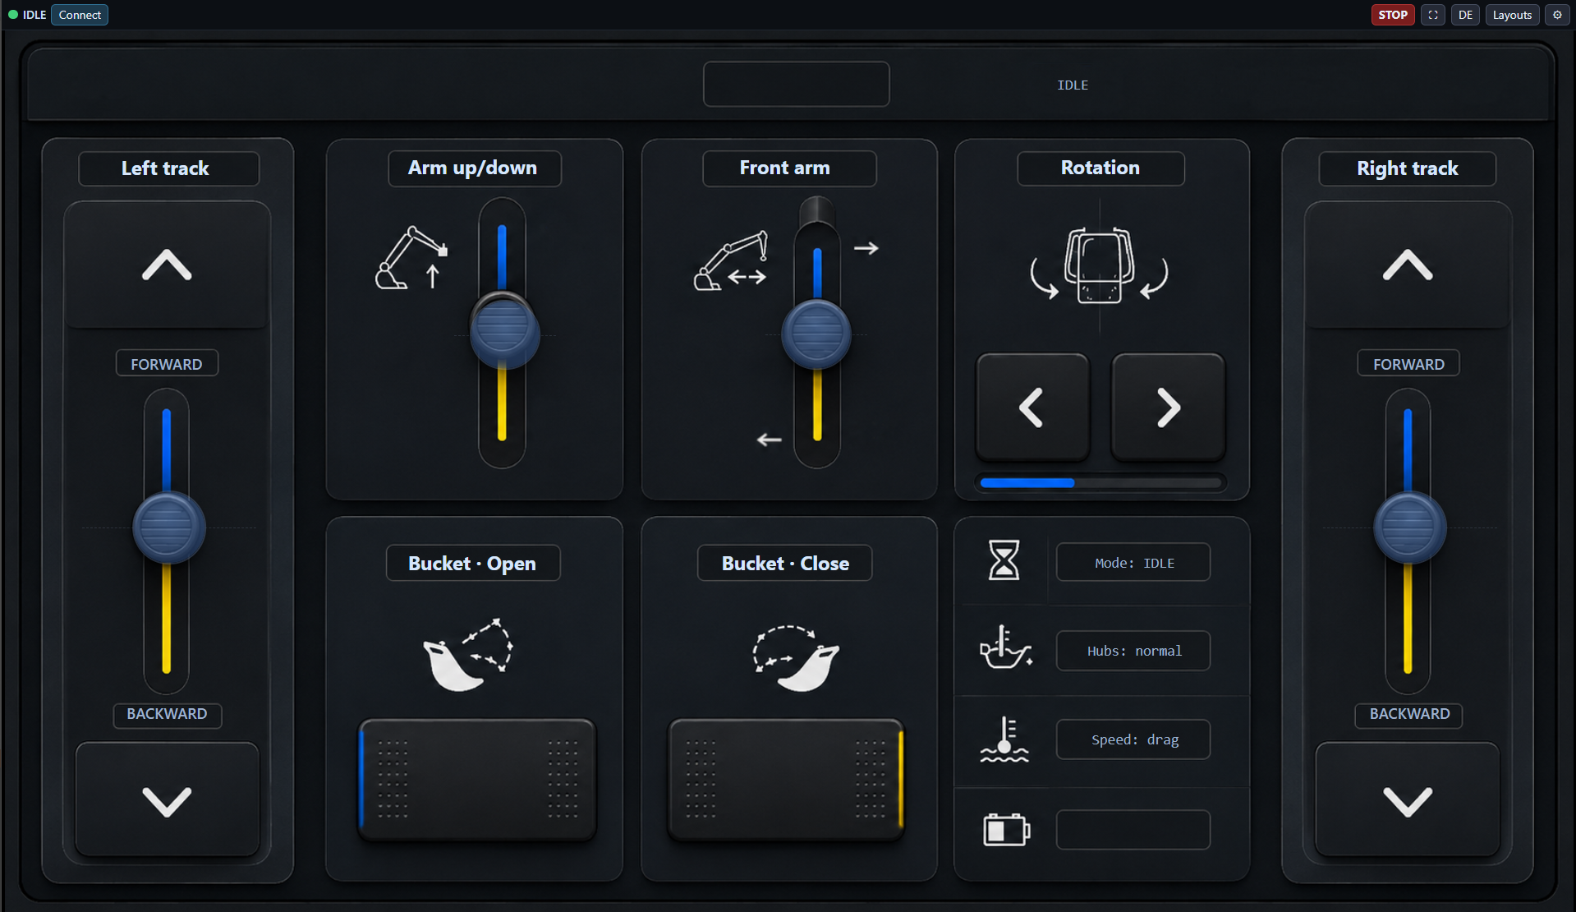Click the cab rotation icon

pyautogui.click(x=1099, y=265)
